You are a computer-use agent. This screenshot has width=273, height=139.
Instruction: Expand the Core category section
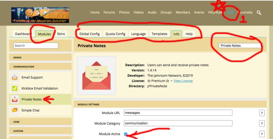pyautogui.click(x=40, y=122)
